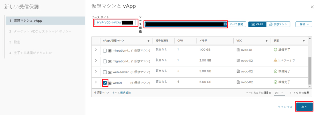Select step 2 ターゲット VDC とストレージ ポリシー
This screenshot has height=115, width=316.
coord(40,31)
